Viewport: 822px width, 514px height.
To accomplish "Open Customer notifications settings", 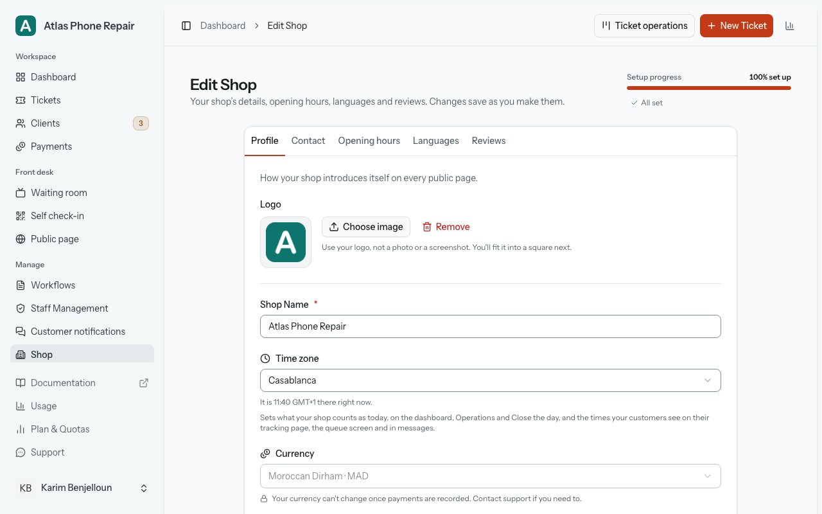I will point(82,332).
